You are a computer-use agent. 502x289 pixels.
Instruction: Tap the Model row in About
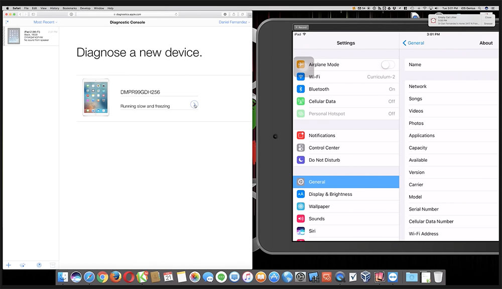tap(452, 197)
